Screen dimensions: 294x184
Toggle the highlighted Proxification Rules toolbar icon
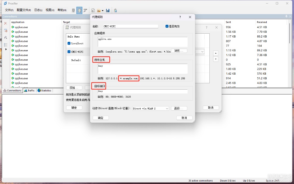(x=79, y=10)
